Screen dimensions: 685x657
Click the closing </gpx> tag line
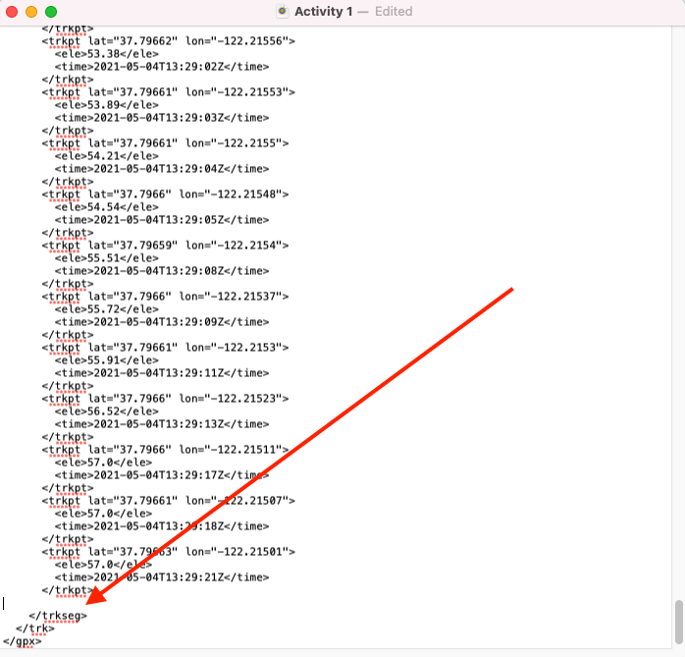pos(22,641)
